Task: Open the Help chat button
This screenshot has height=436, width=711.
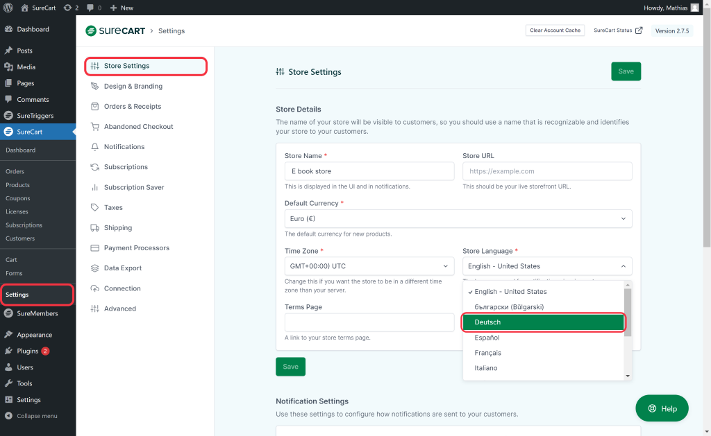Action: pyautogui.click(x=662, y=408)
